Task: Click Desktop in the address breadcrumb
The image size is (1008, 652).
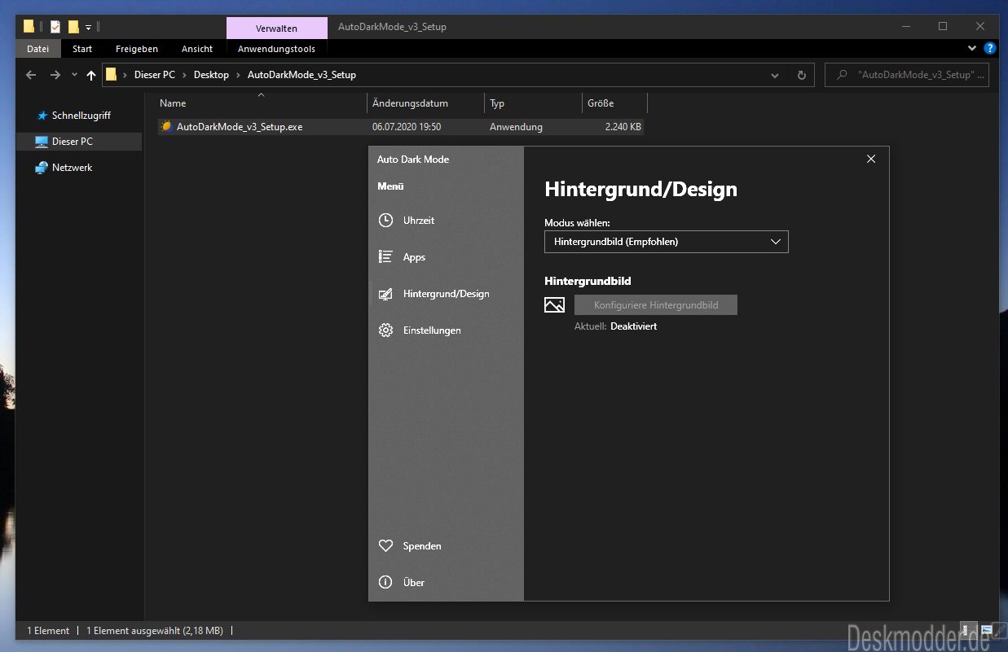Action: (212, 75)
